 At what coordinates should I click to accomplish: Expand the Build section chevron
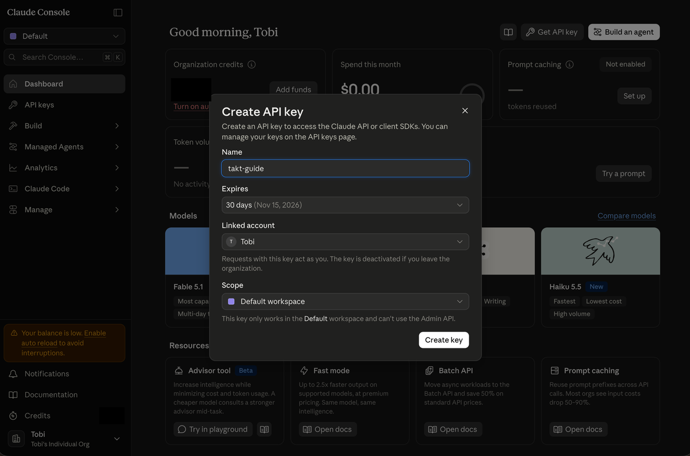click(x=117, y=126)
